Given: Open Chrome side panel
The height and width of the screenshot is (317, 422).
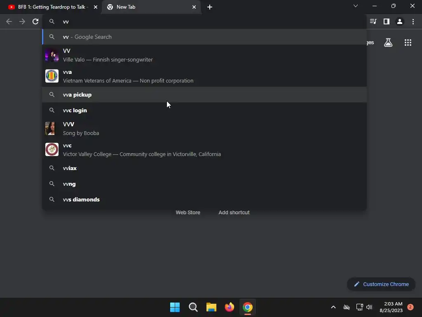Looking at the screenshot, I should point(387,21).
